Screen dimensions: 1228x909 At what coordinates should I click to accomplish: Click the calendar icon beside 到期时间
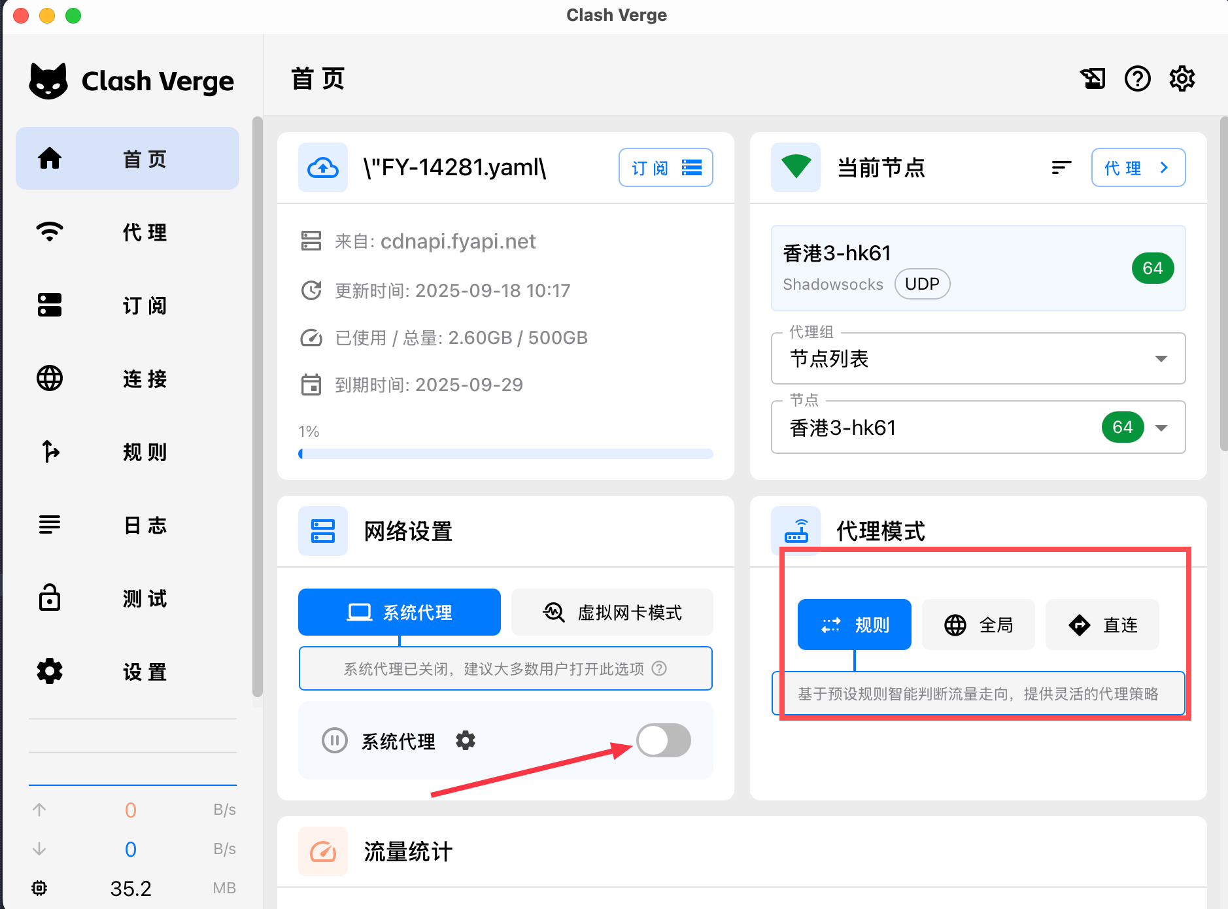pyautogui.click(x=311, y=385)
